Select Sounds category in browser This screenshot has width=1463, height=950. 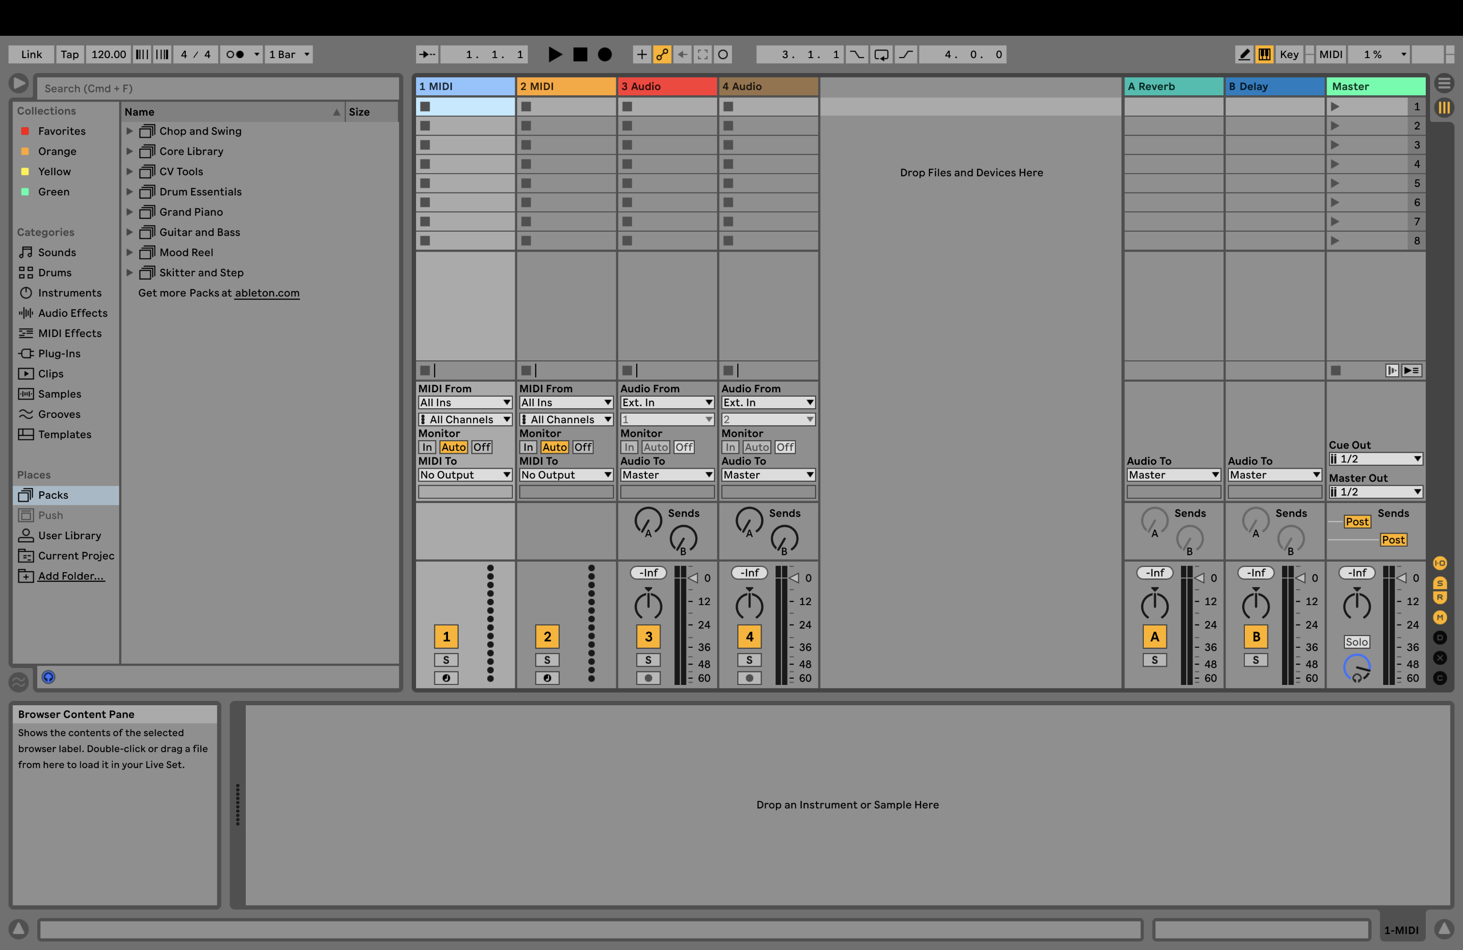57,252
